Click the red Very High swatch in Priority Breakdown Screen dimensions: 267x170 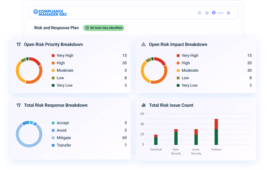[x=53, y=55]
